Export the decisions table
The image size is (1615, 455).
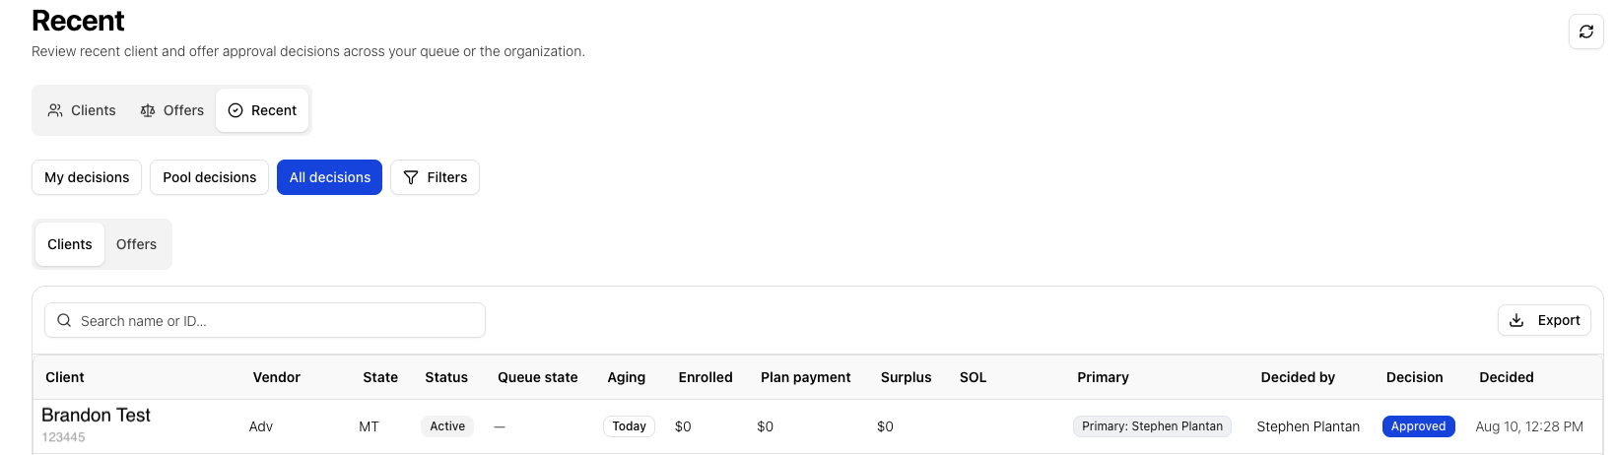[x=1544, y=320]
